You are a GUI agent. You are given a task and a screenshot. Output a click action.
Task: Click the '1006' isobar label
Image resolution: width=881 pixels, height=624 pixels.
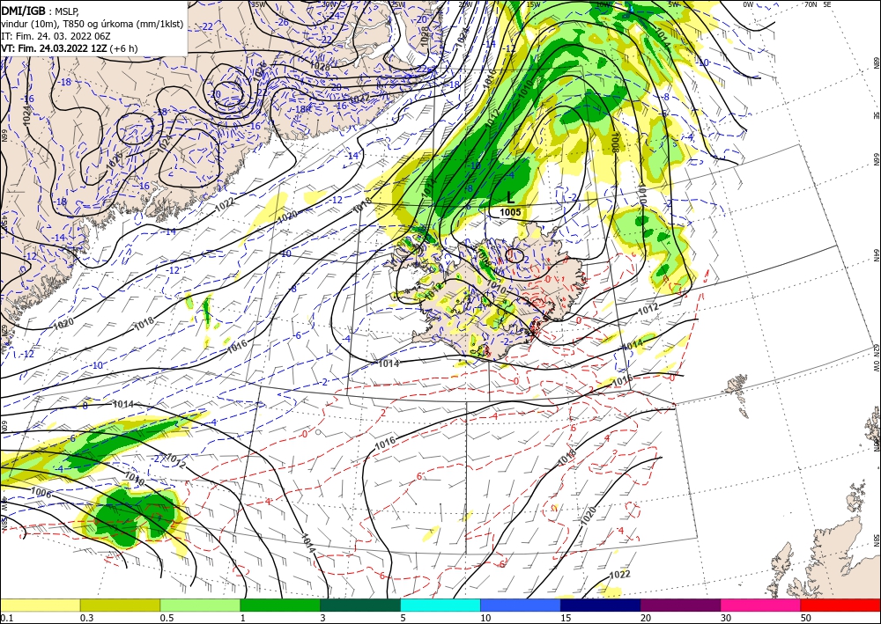coord(41,493)
